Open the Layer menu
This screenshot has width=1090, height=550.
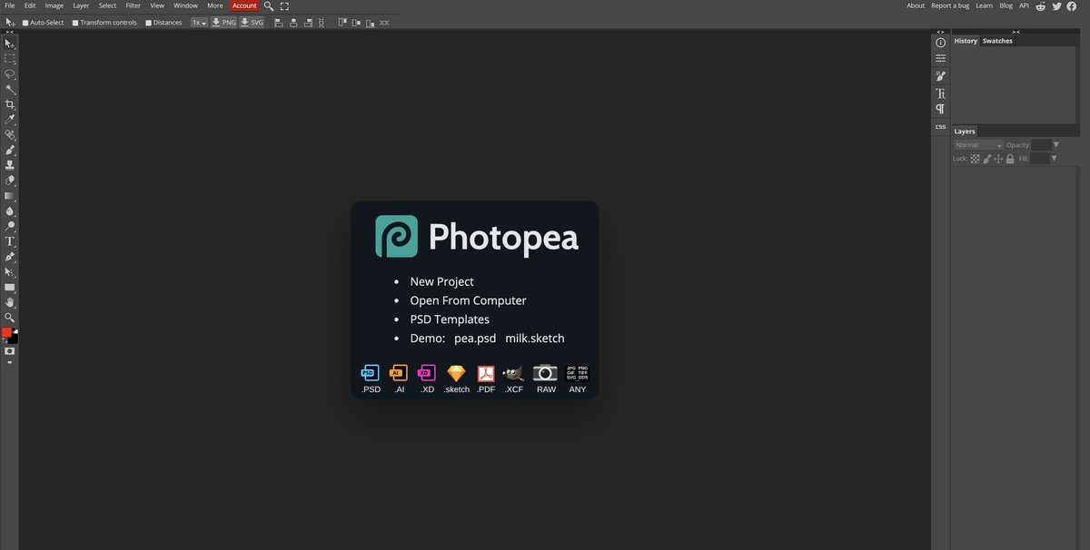point(81,5)
